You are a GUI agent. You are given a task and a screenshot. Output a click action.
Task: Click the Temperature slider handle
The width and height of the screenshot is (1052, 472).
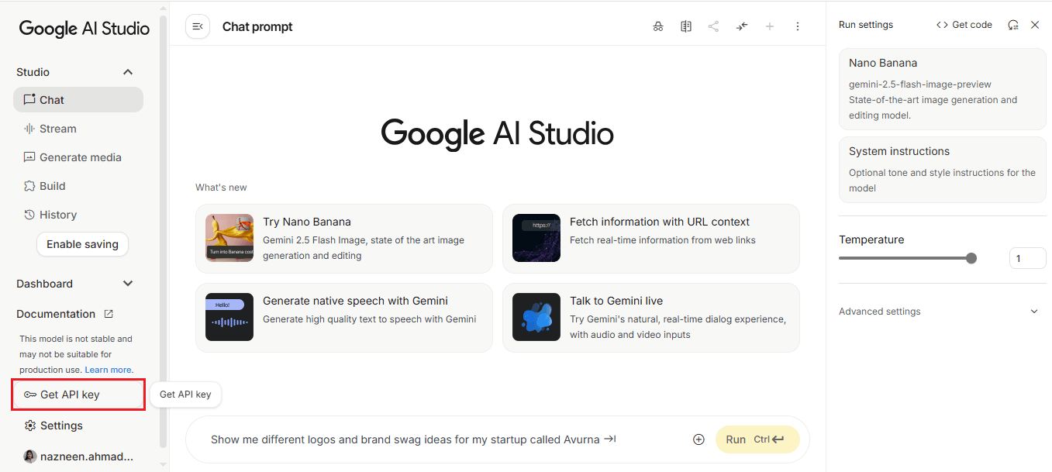tap(971, 258)
